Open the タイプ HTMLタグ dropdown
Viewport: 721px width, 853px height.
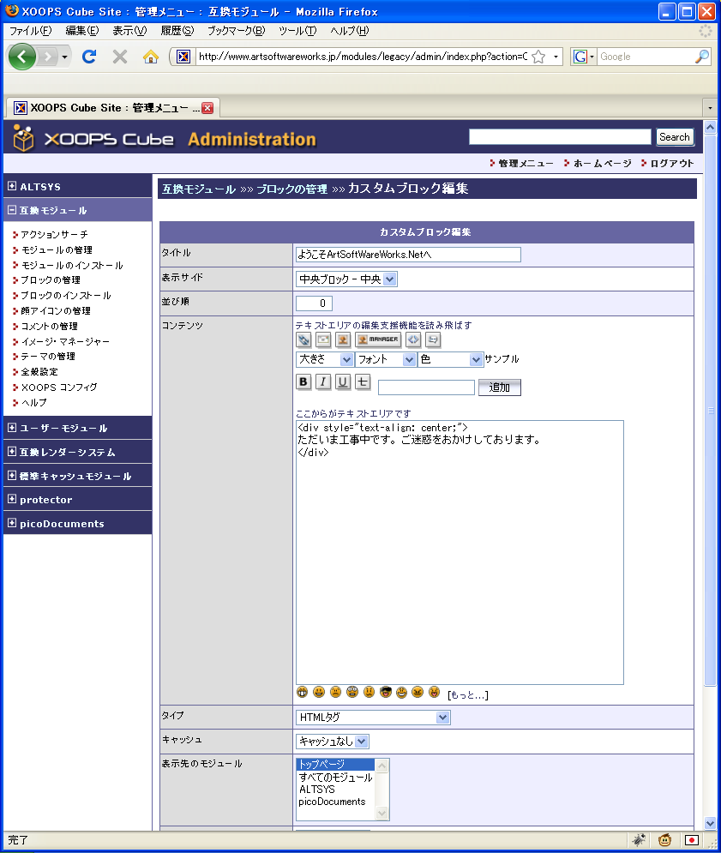click(x=372, y=718)
